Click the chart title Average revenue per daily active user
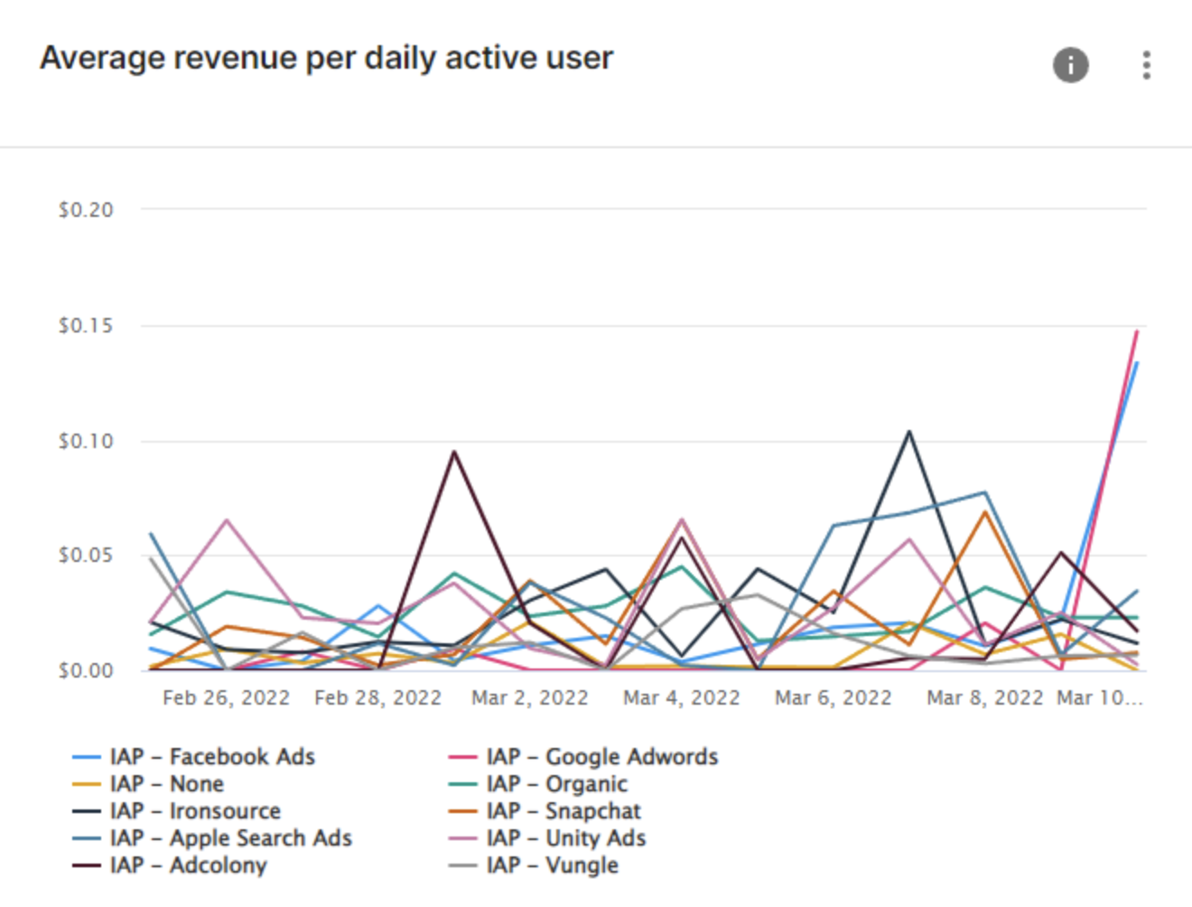This screenshot has width=1192, height=907. pos(326,58)
